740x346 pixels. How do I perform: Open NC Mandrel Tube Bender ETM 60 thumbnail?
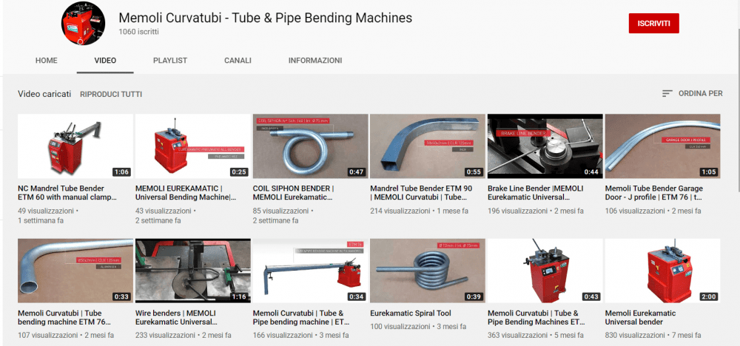coord(75,146)
